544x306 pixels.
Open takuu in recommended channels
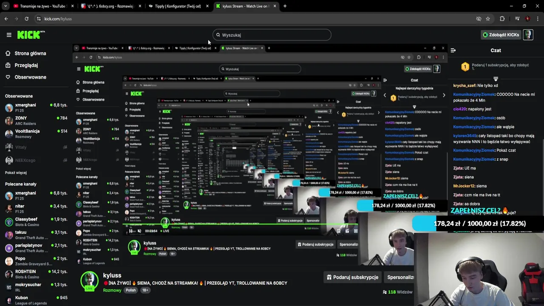point(36,235)
